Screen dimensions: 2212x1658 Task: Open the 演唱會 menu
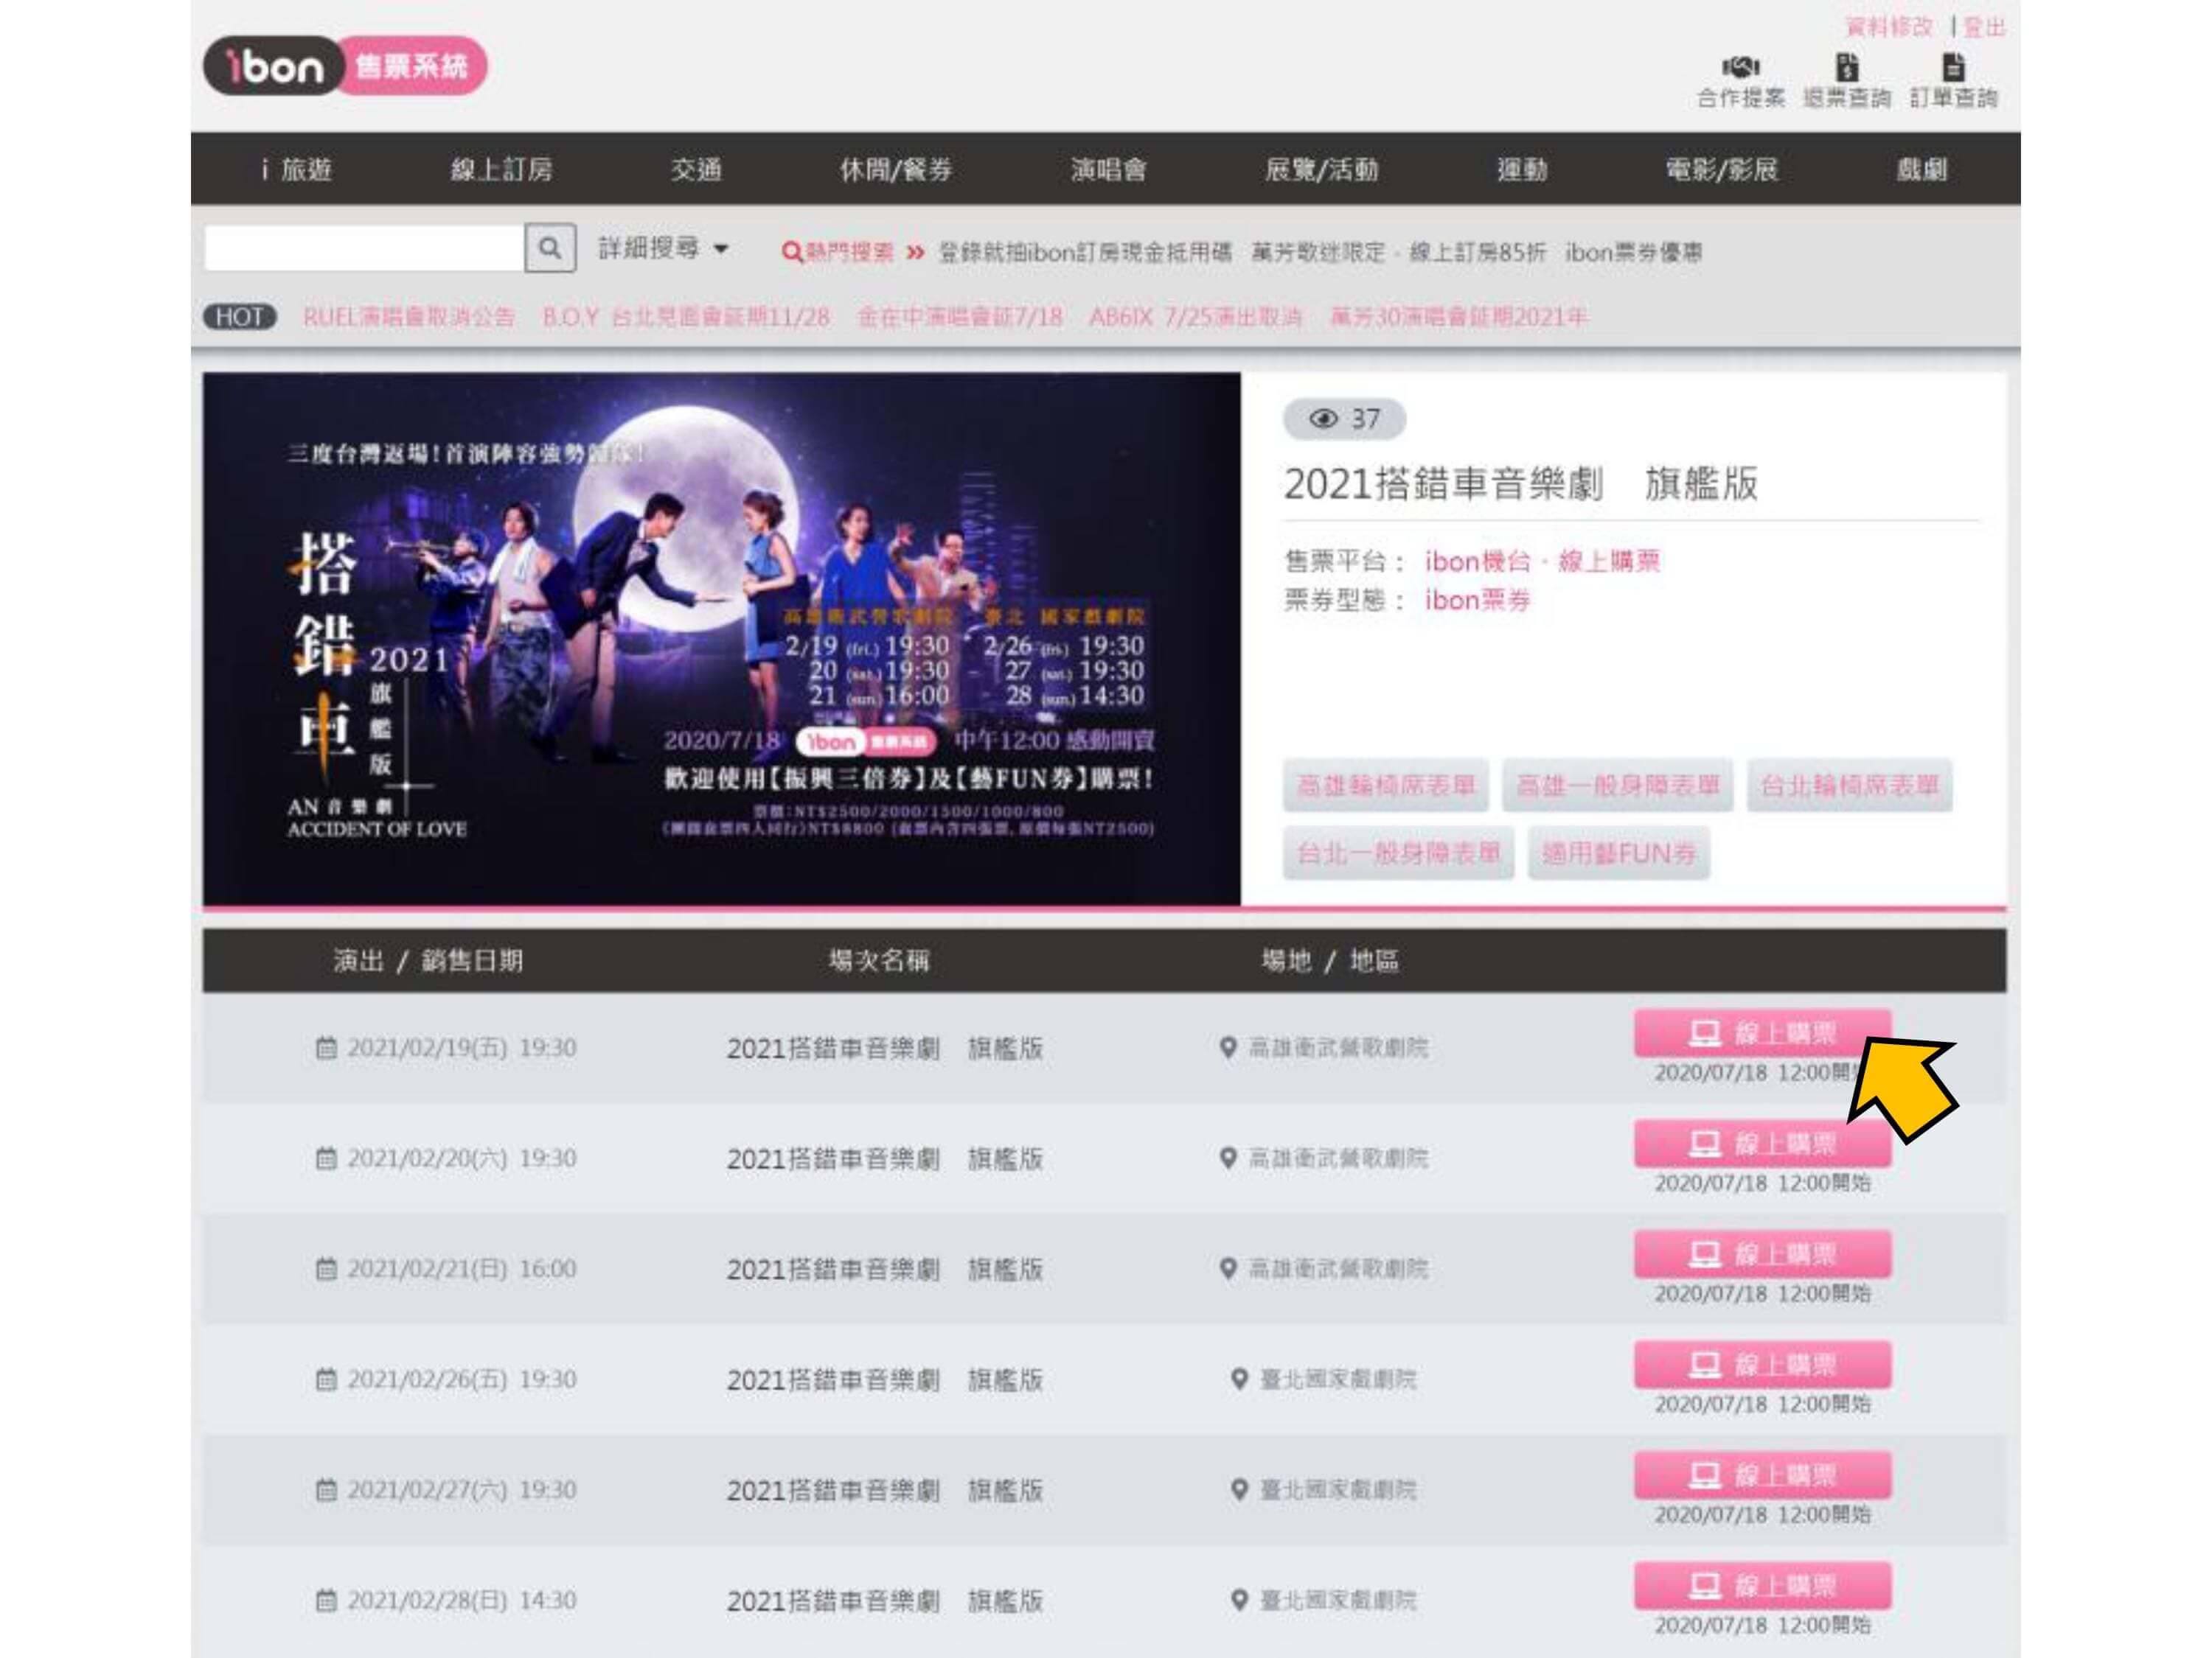[x=1108, y=169]
